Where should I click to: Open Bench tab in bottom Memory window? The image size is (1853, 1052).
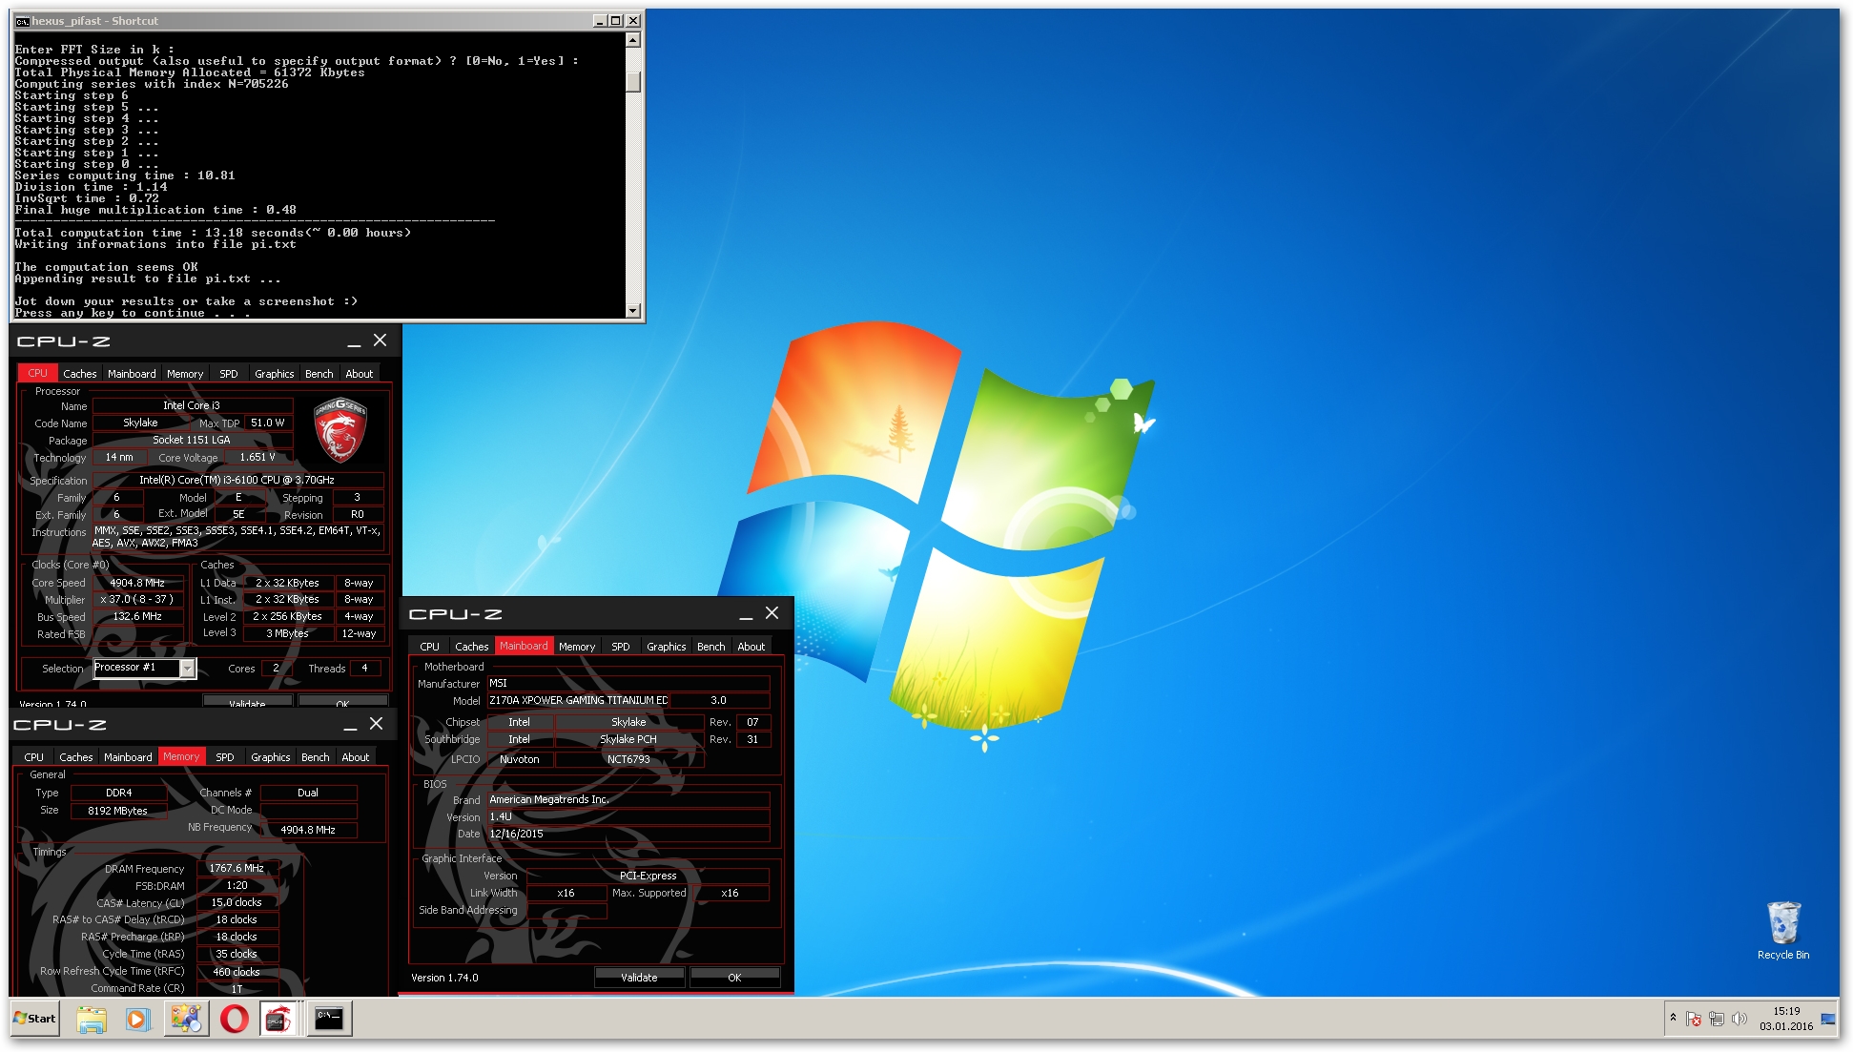click(x=316, y=757)
